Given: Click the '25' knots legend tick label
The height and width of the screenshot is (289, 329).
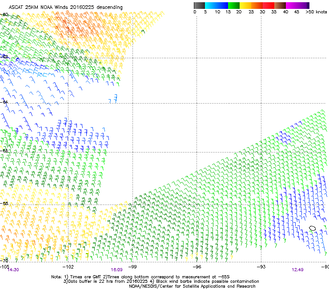Looking at the screenshot, I should coord(251,12).
